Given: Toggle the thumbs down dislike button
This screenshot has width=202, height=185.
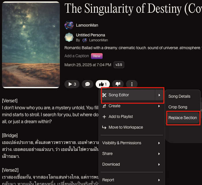Looking at the screenshot, I should tap(118, 84).
